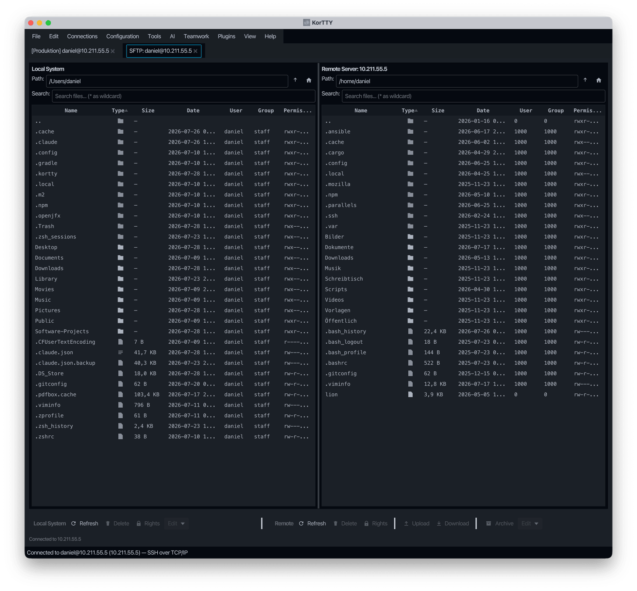Click folder icon of remote .ssh row
637x591 pixels.
pyautogui.click(x=411, y=216)
